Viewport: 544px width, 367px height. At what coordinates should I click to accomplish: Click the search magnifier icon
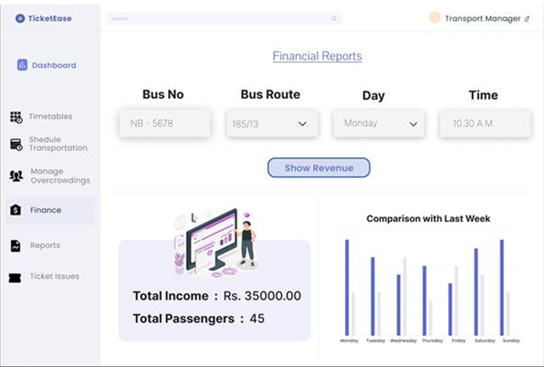pos(334,19)
